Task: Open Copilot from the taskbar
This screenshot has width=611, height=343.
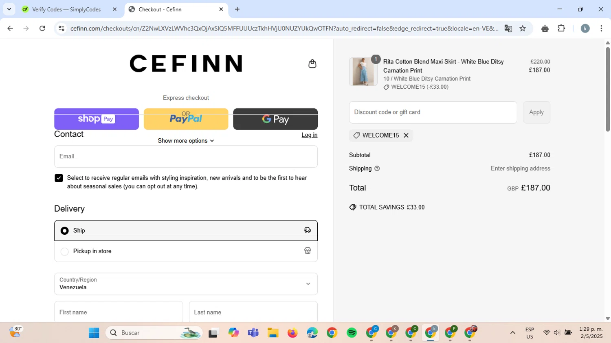Action: (x=233, y=333)
